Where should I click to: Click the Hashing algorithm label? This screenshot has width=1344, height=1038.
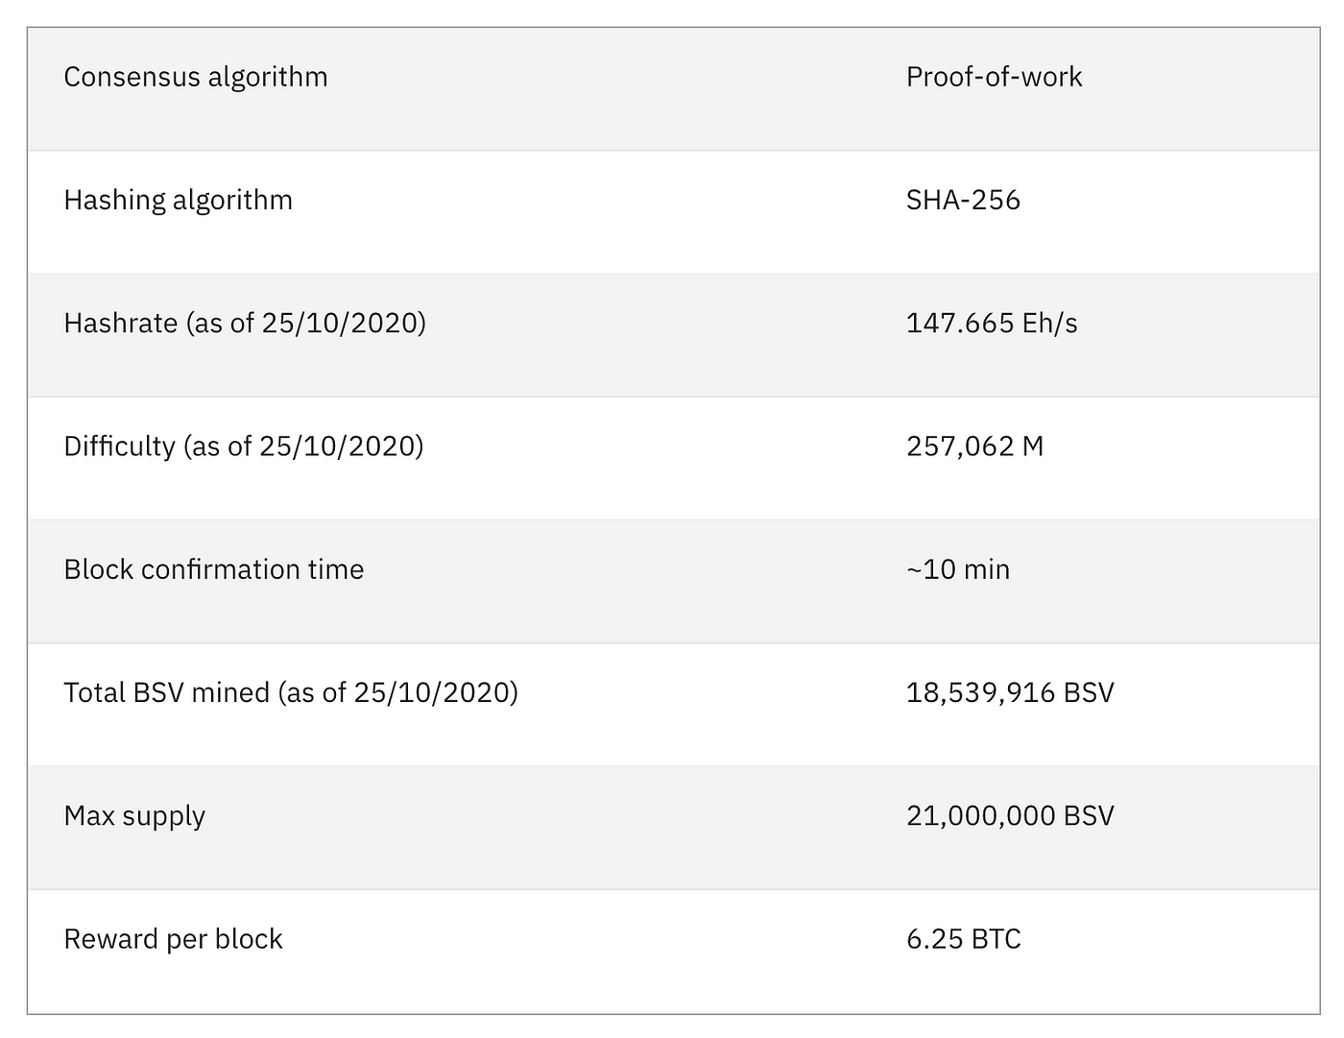click(x=179, y=200)
